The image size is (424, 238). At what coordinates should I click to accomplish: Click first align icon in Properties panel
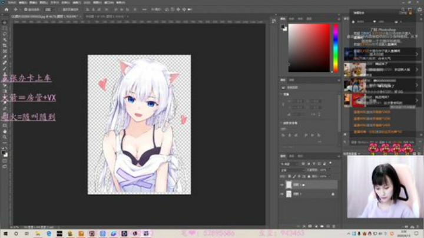(x=283, y=135)
